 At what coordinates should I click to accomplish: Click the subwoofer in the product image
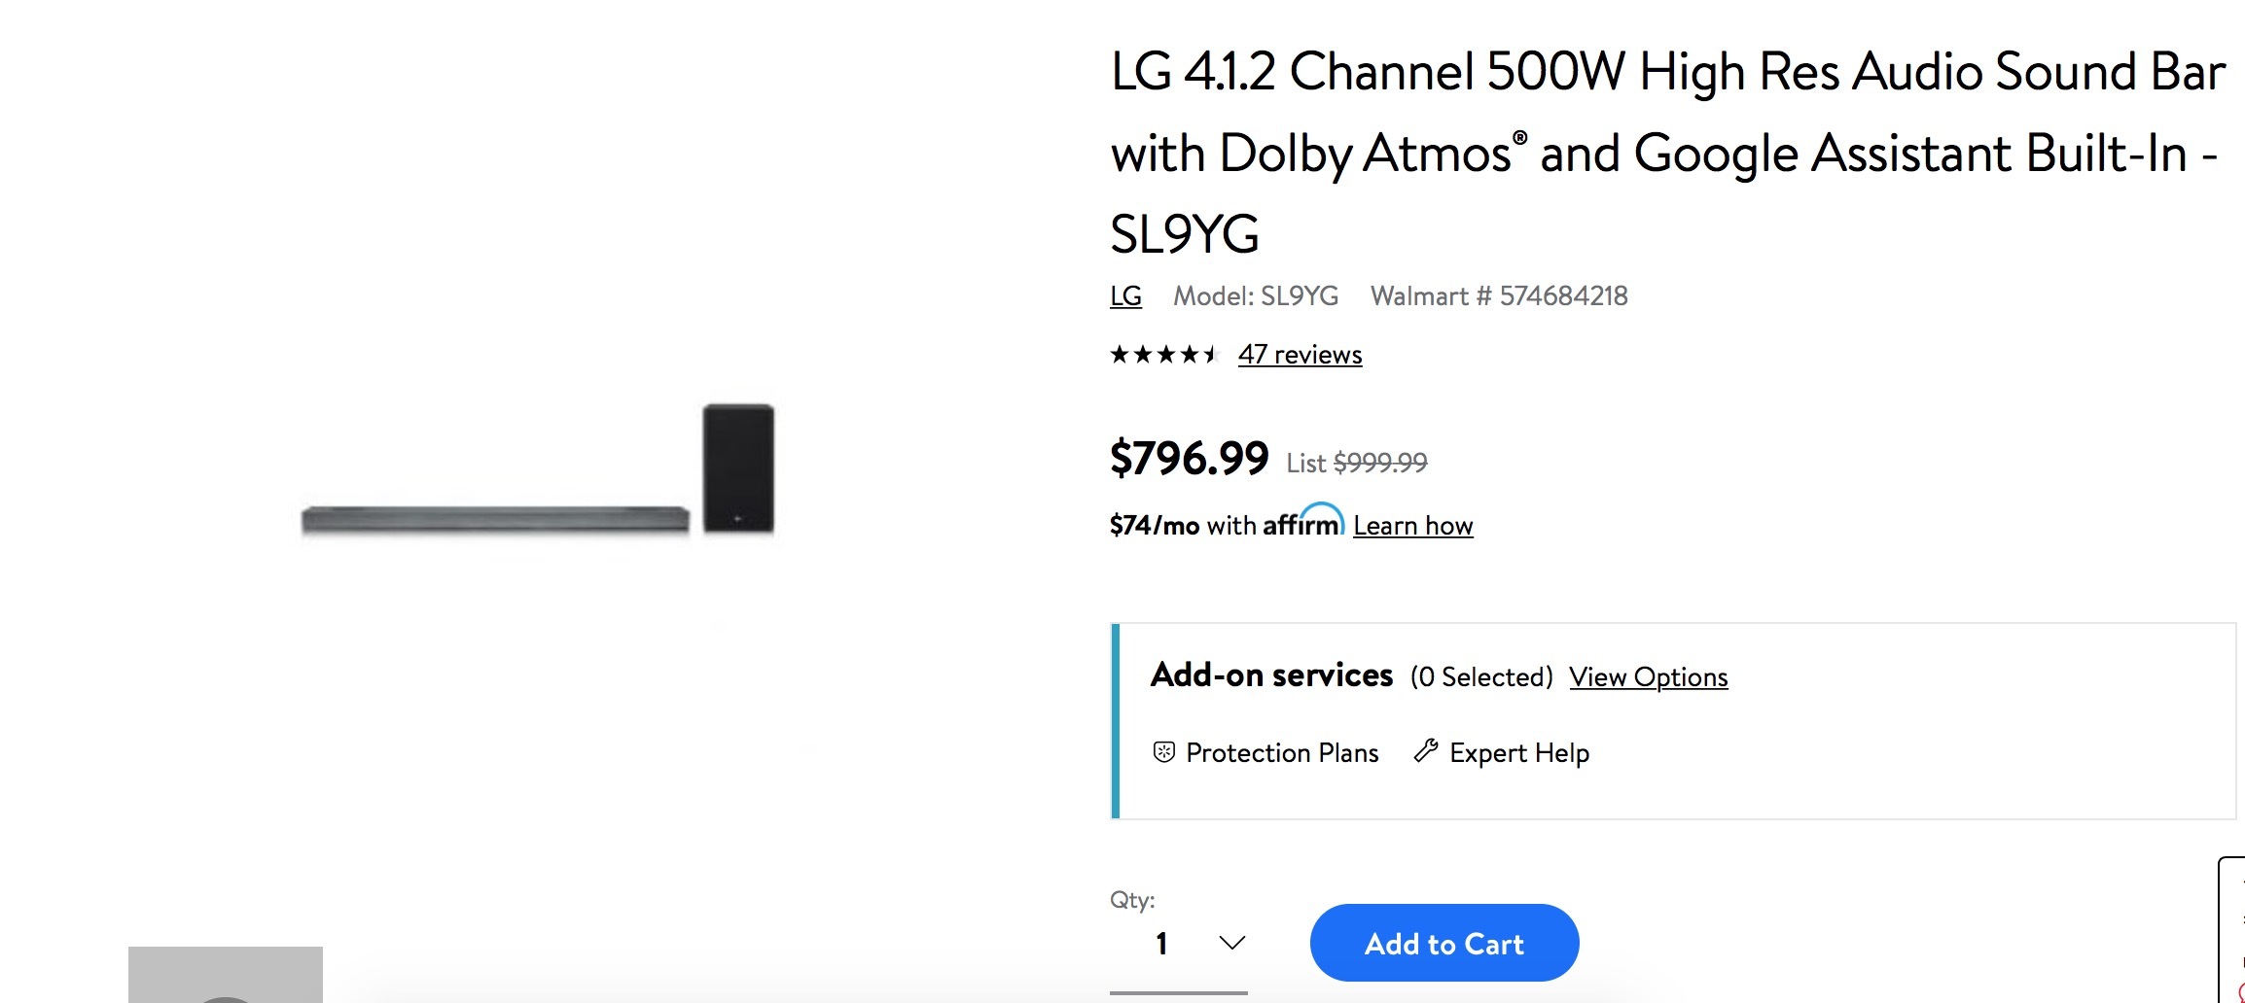coord(738,467)
